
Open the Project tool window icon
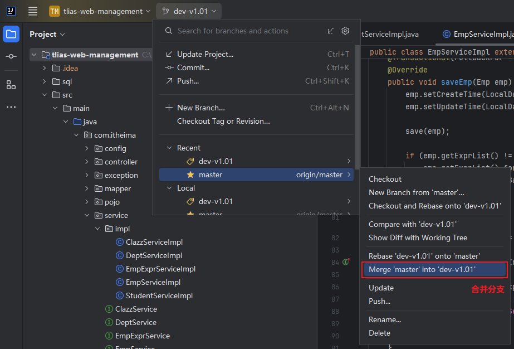pos(11,34)
